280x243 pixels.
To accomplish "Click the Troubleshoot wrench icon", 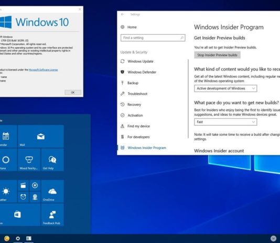I will click(123, 94).
